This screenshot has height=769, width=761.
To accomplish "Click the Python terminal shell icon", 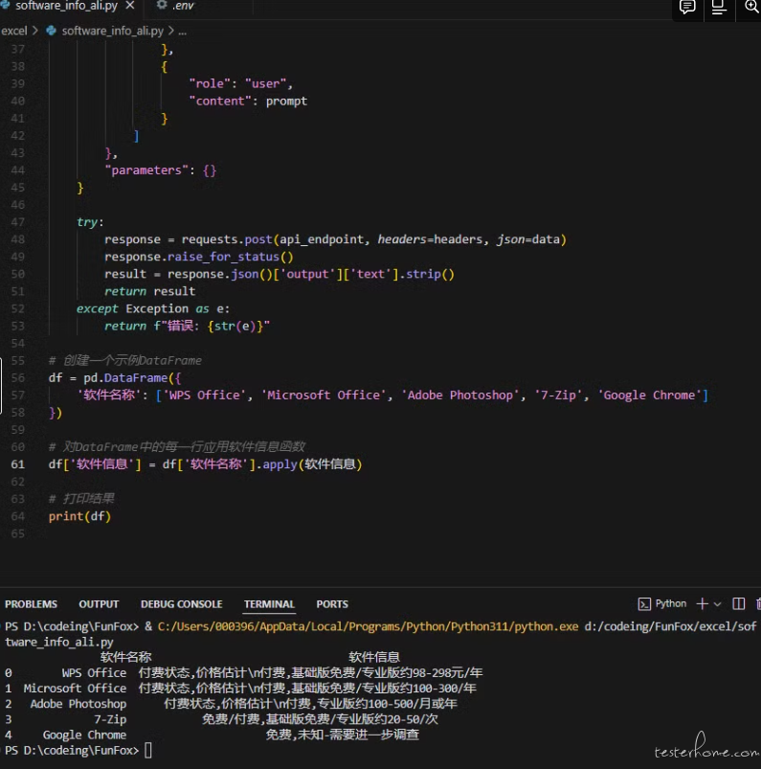I will click(644, 603).
